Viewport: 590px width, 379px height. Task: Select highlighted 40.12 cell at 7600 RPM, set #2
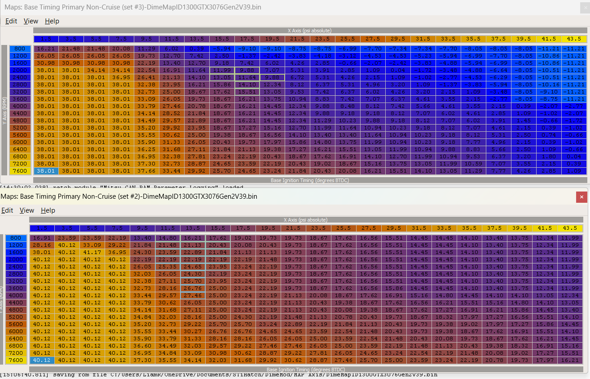point(42,360)
